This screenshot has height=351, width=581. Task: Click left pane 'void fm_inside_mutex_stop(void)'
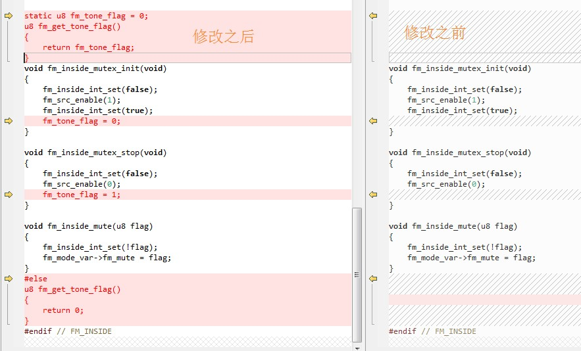pyautogui.click(x=95, y=152)
